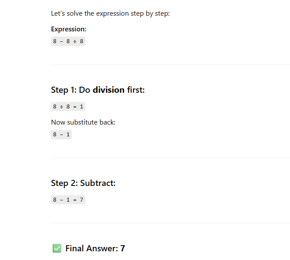Viewport: 290px width, 260px height.
Task: Click the "Step 1" heading text
Action: click(x=63, y=90)
